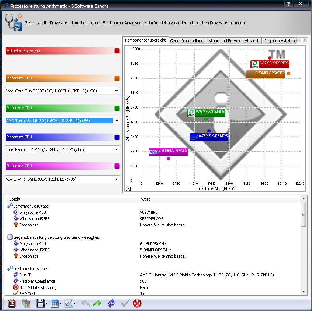
Task: Click the green AMD 0.96MFLOPS/MIPS label
Action: point(206,113)
